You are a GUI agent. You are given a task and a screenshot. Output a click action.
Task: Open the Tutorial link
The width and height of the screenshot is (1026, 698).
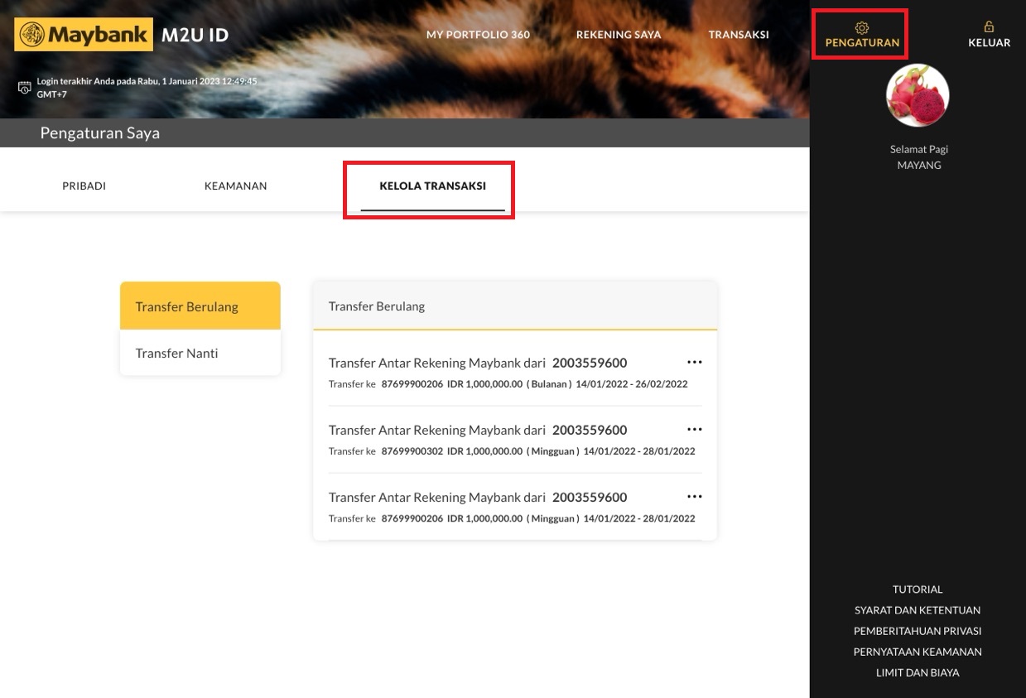[918, 590]
